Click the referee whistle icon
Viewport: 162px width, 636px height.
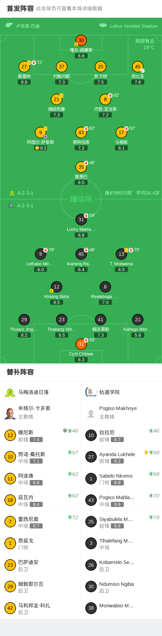tap(9, 25)
